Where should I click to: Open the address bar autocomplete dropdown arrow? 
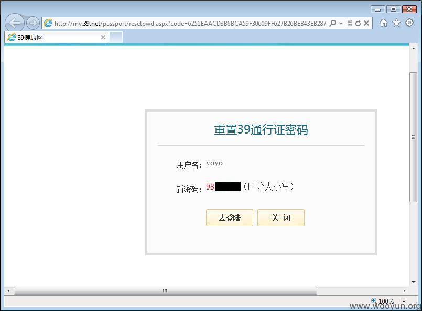pyautogui.click(x=341, y=24)
